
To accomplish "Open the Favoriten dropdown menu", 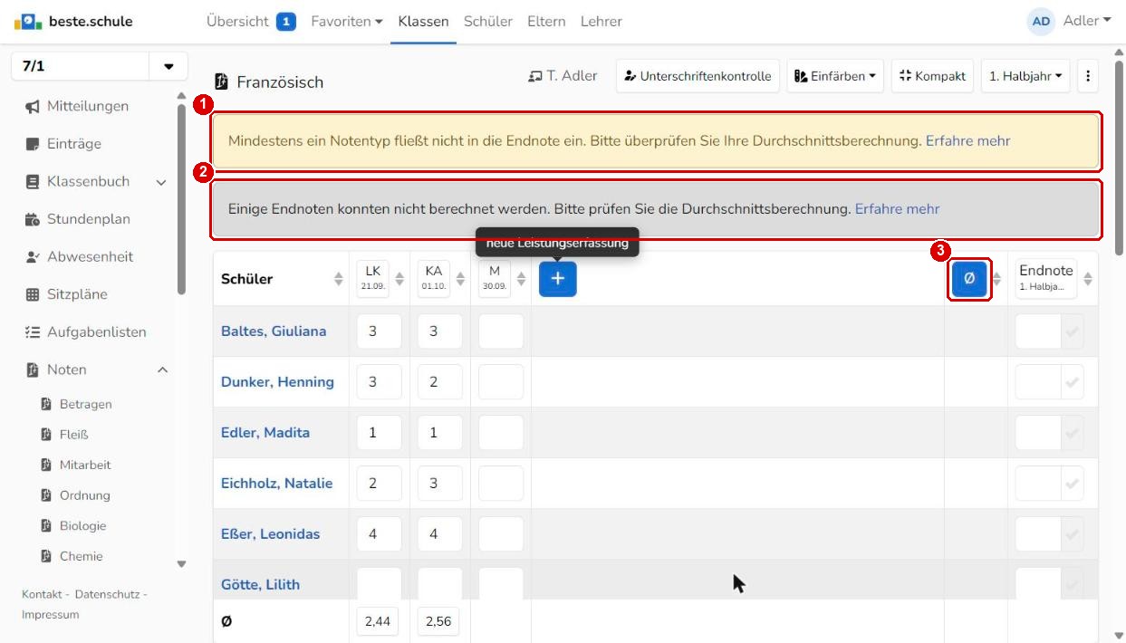I will pos(346,21).
